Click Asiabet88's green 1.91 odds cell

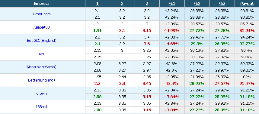[98, 31]
